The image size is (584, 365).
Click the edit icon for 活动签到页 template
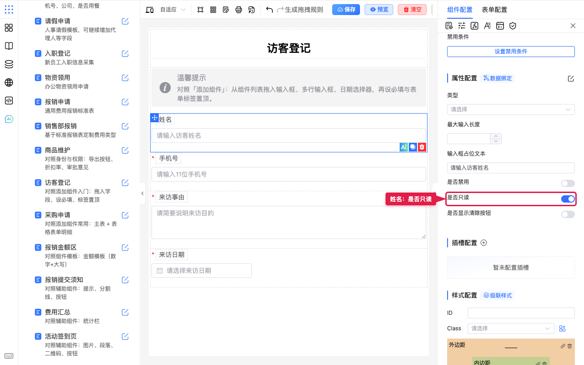pos(125,336)
